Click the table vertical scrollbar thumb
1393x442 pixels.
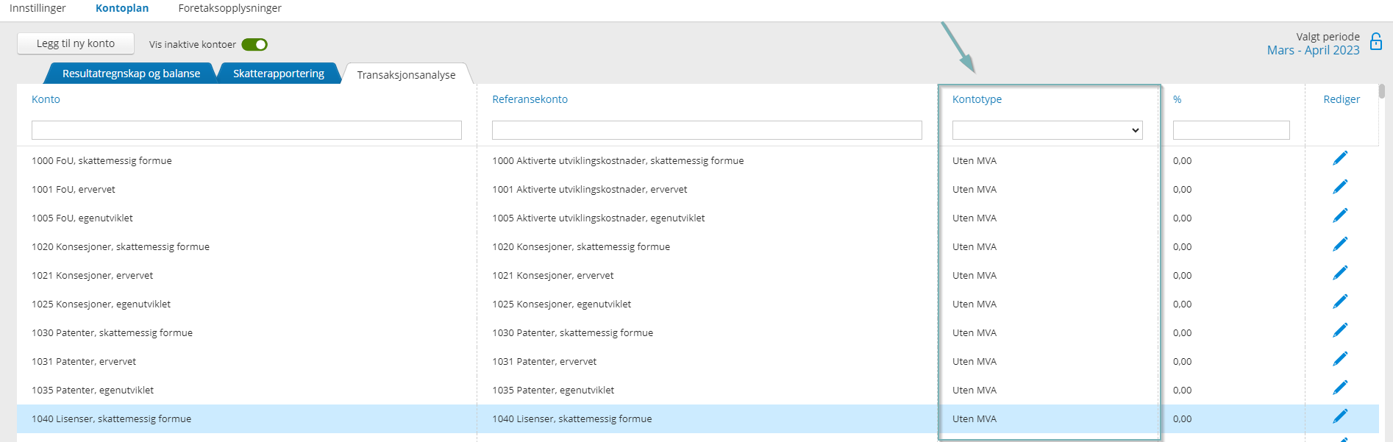point(1382,91)
